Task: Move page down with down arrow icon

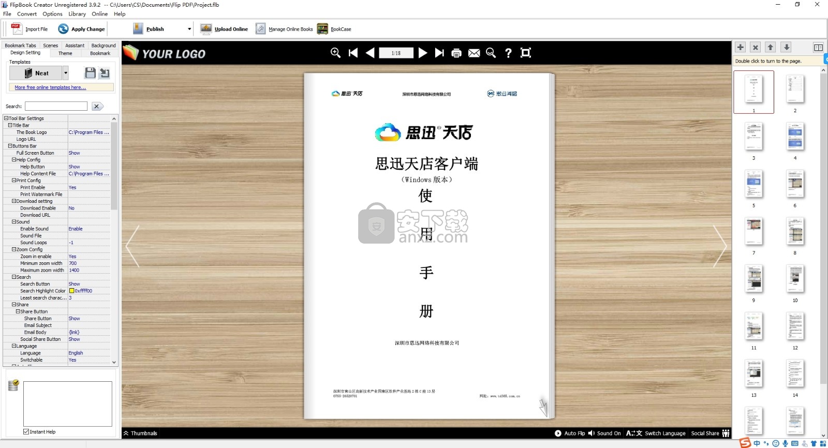Action: (787, 47)
